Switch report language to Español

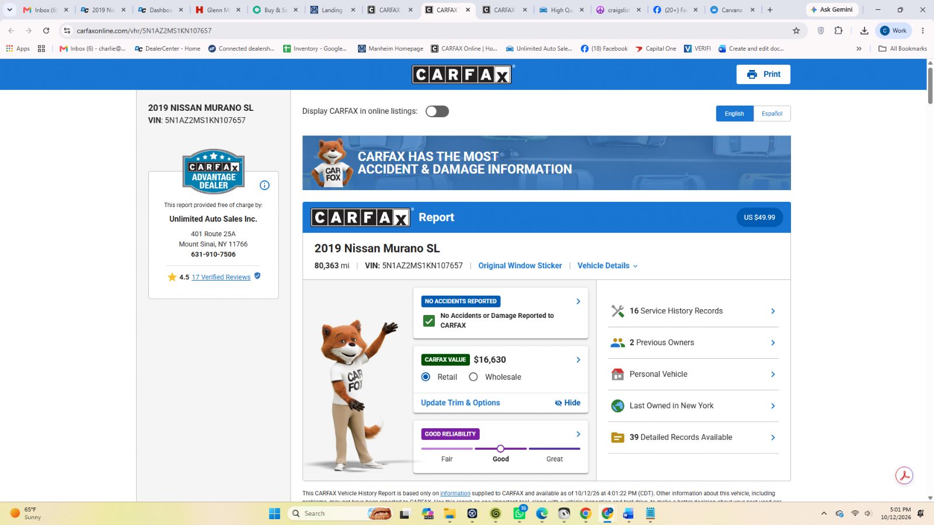(x=772, y=114)
